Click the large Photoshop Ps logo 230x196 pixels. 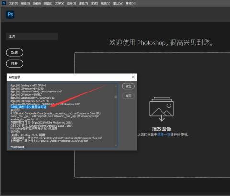coord(11,14)
